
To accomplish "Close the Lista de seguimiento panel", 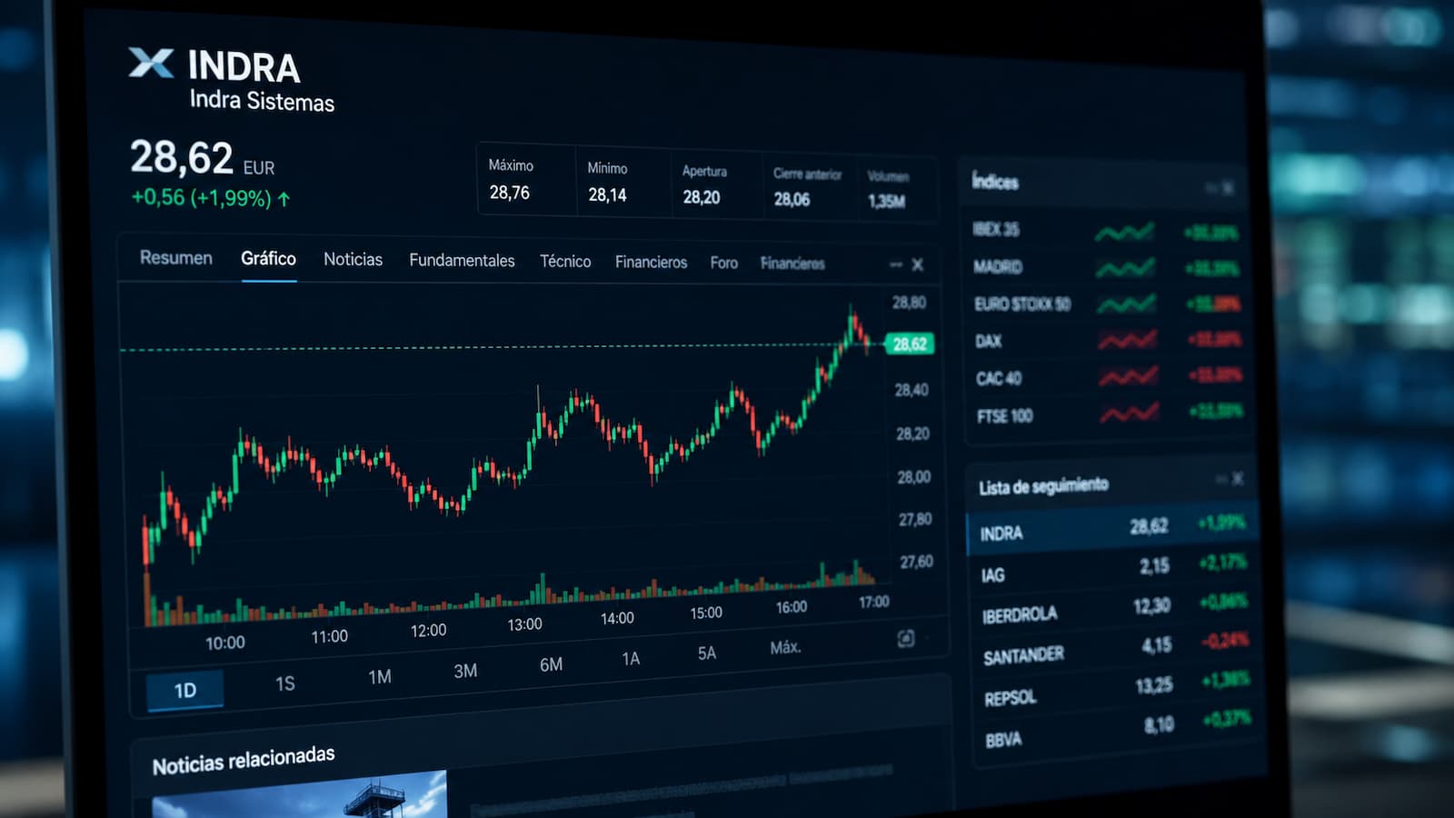I will (1237, 478).
